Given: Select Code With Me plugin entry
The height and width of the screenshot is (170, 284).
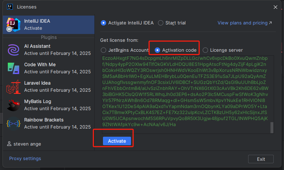Looking at the screenshot, I should [49, 68].
